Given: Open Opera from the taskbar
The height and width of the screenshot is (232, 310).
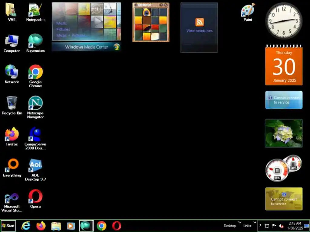Looking at the screenshot, I should click(117, 226).
